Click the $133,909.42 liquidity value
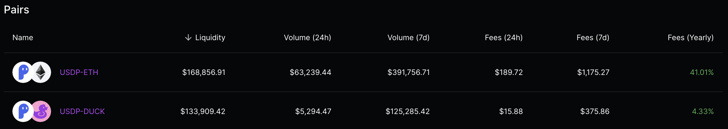728x129 pixels. [203, 111]
